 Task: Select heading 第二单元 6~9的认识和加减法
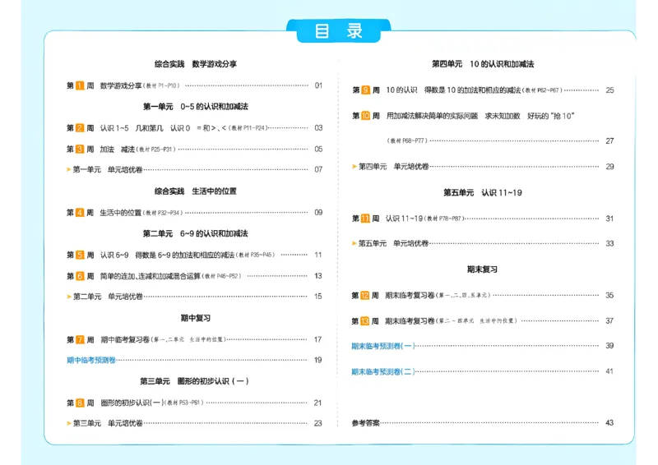tap(196, 233)
